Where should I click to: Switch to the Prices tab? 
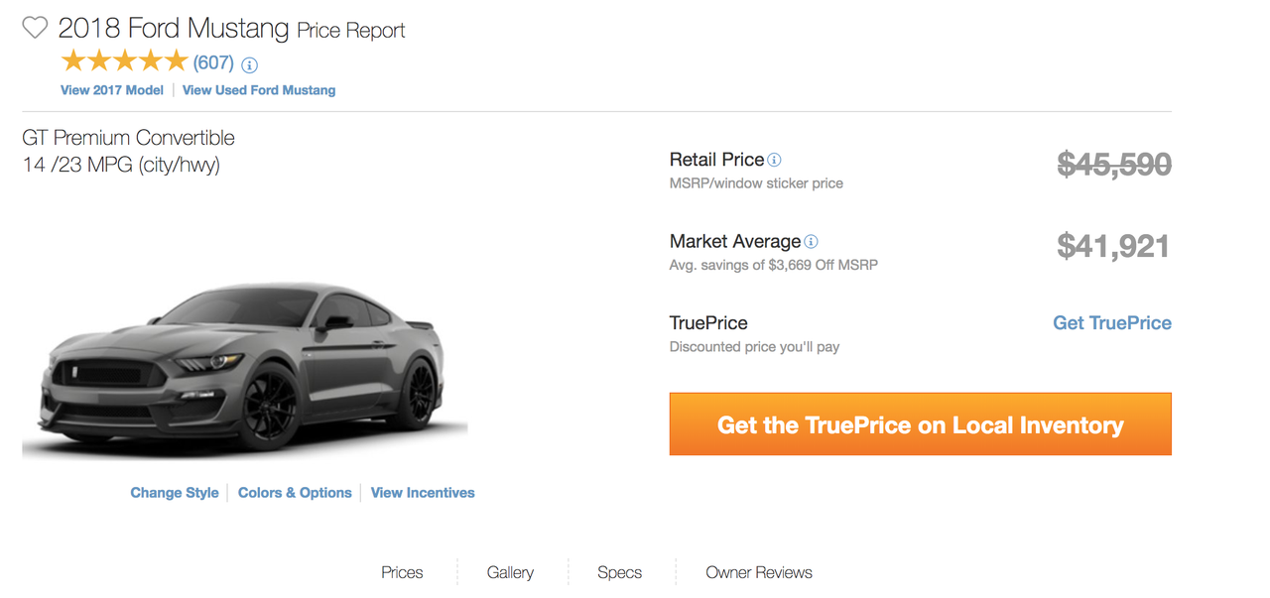click(x=402, y=572)
